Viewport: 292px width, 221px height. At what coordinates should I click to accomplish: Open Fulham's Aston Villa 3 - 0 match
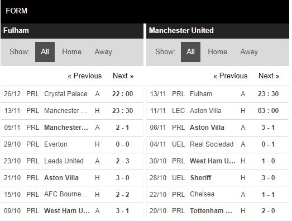tap(72, 178)
